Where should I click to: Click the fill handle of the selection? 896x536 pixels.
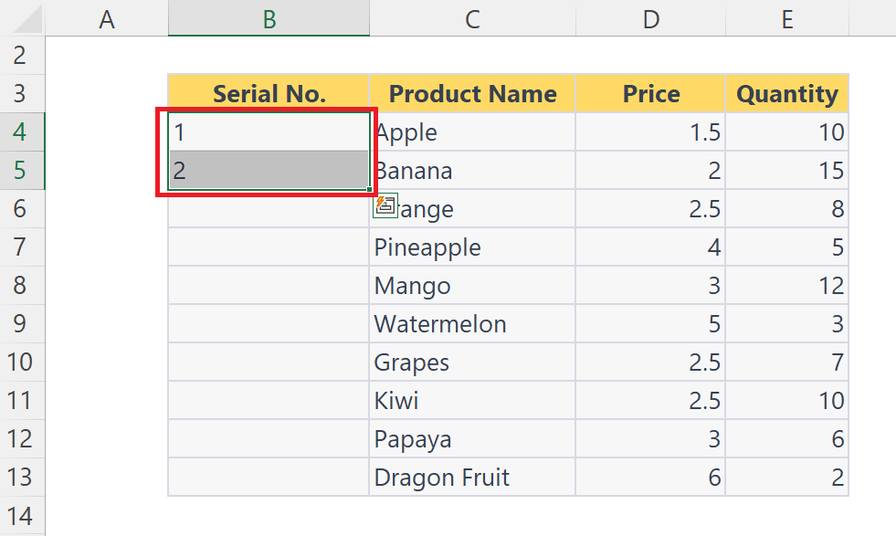[370, 189]
